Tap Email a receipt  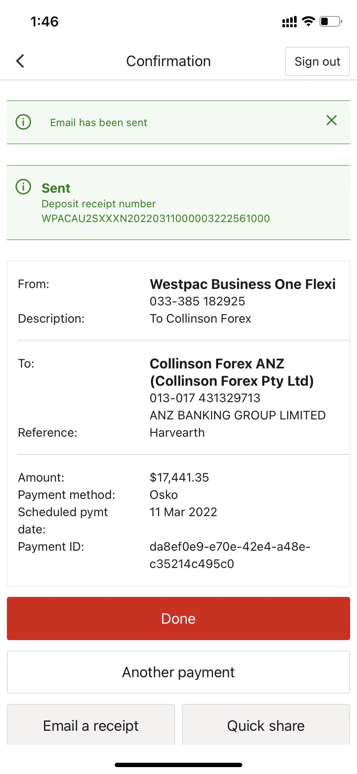[x=91, y=725]
